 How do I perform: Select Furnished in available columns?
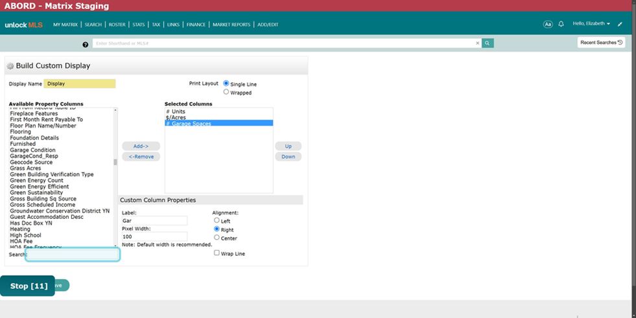point(23,144)
